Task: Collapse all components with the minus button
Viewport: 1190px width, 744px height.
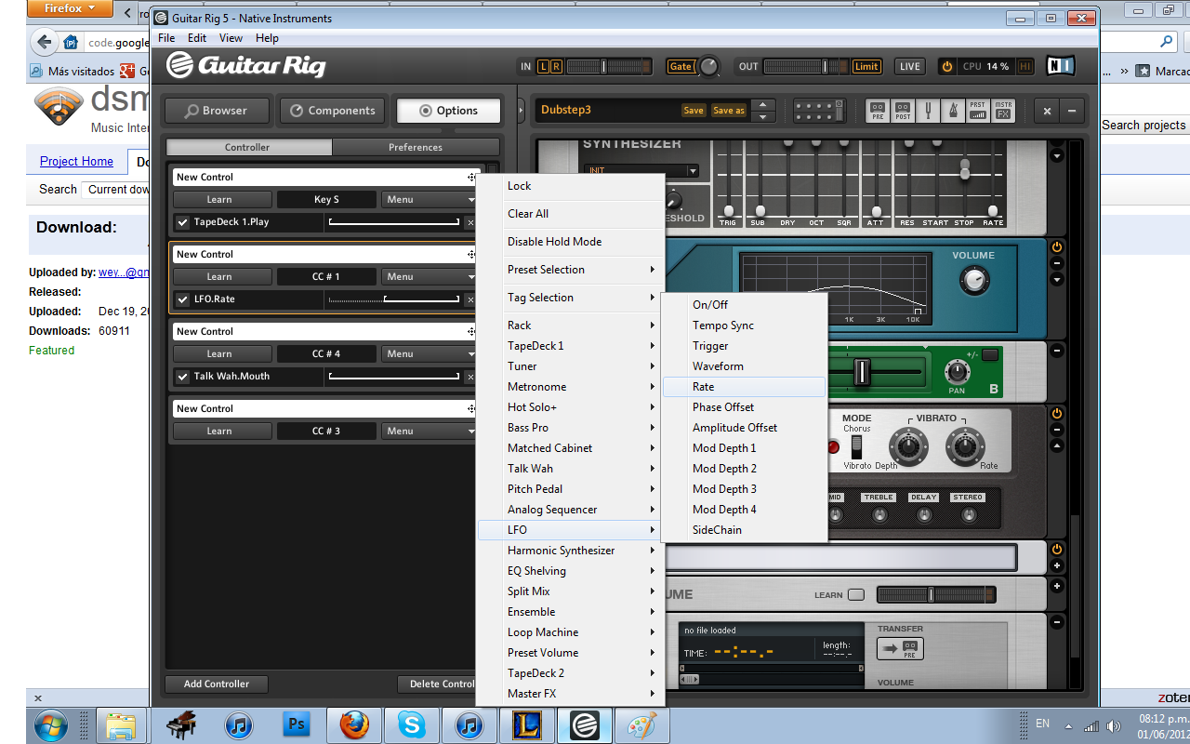Action: click(x=1071, y=111)
